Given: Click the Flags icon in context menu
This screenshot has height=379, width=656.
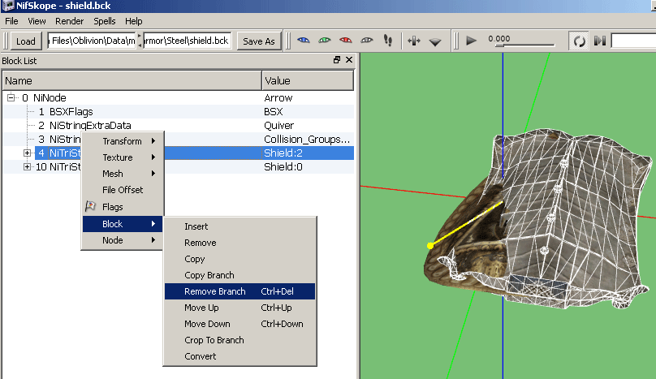Looking at the screenshot, I should (90, 206).
